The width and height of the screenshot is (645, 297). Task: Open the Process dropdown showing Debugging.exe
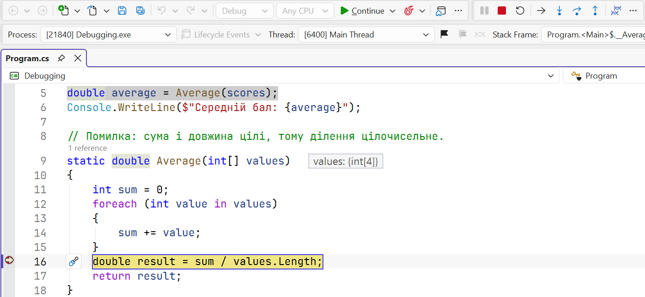(x=108, y=35)
